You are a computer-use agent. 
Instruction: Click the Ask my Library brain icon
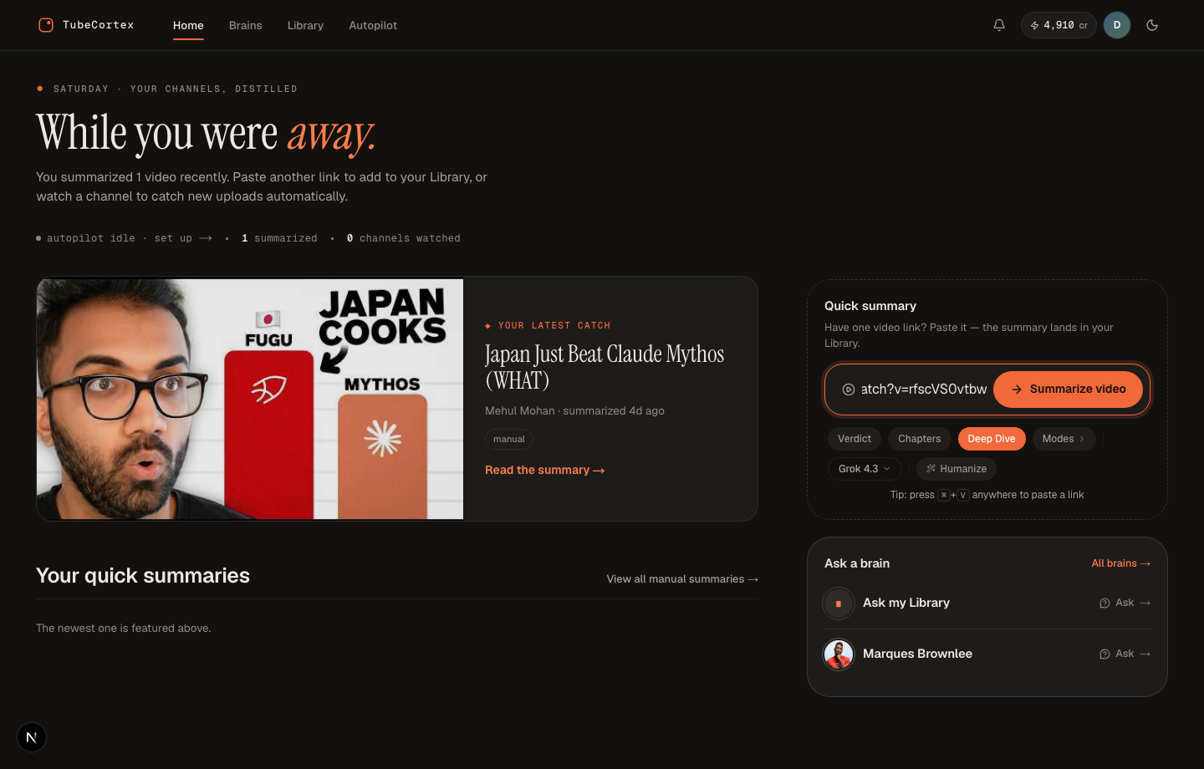tap(839, 603)
